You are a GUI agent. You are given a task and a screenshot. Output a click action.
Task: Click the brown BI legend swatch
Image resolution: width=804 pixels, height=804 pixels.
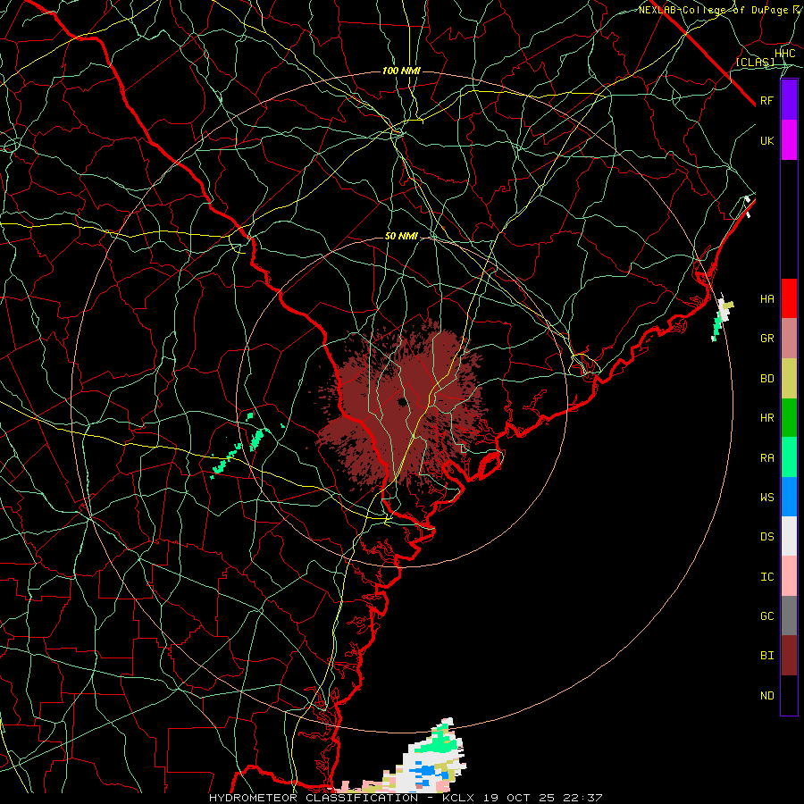(x=789, y=656)
